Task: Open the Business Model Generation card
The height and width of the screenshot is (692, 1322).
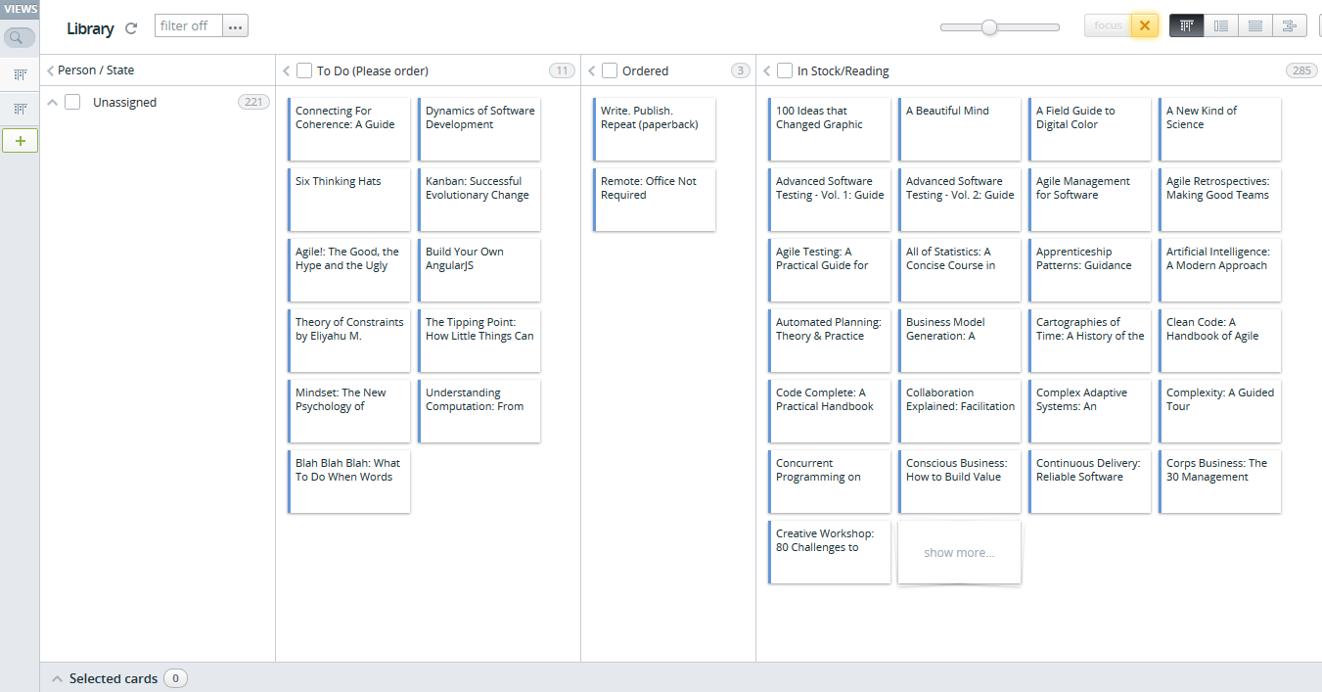Action: click(960, 341)
